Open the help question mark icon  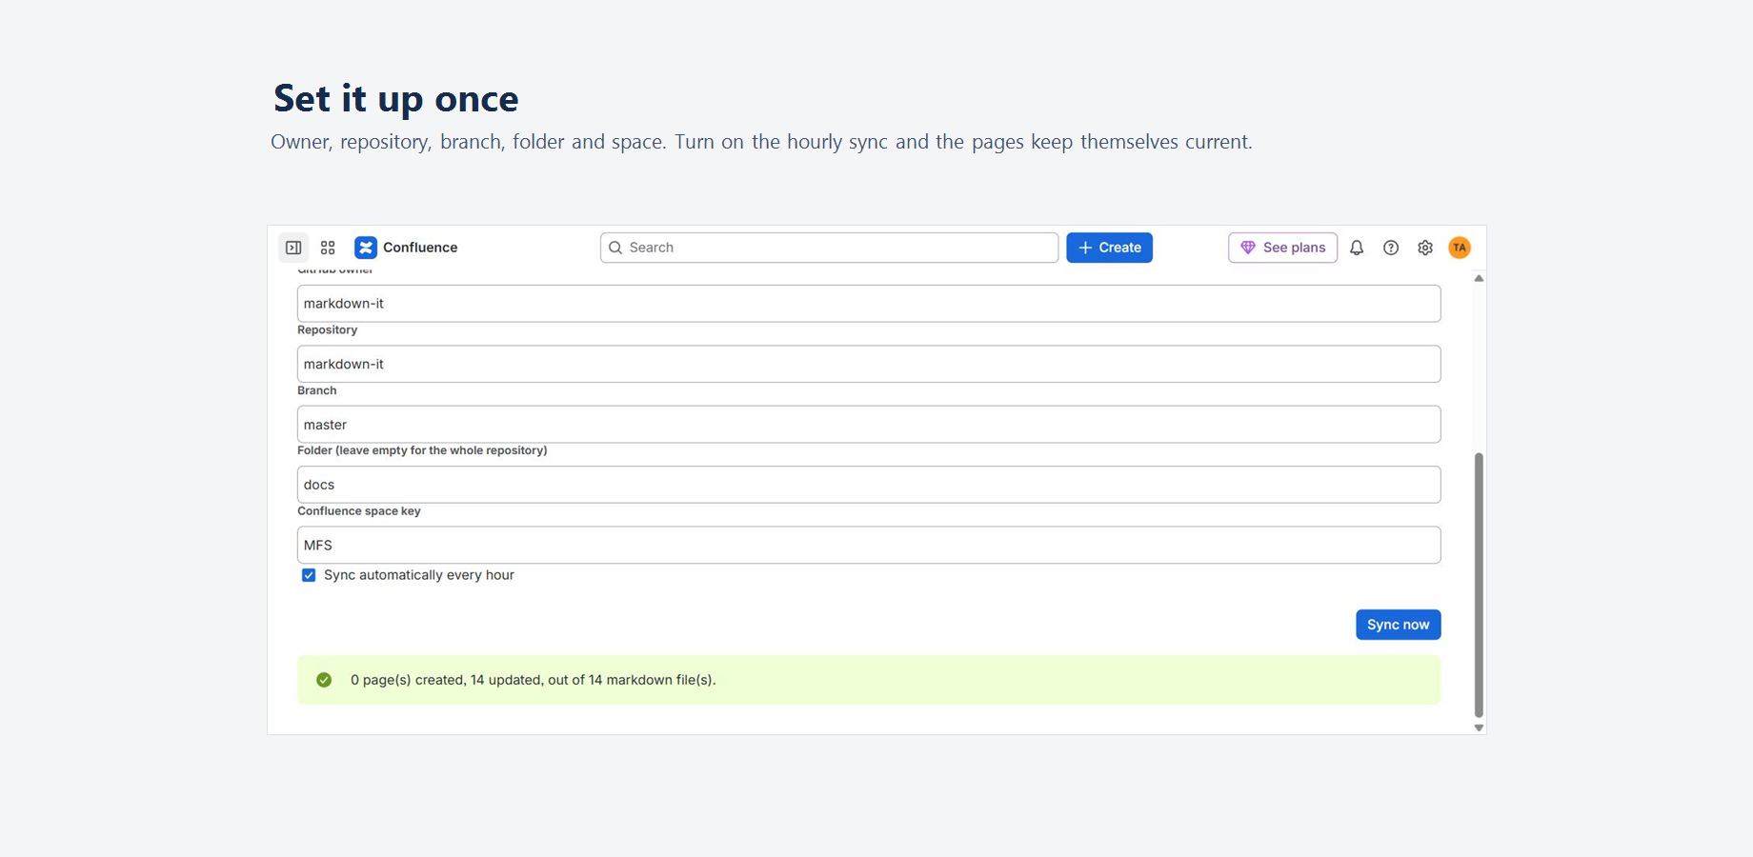(1391, 248)
